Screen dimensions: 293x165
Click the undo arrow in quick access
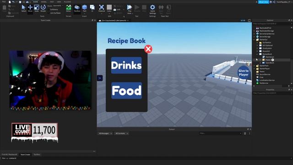(13, 2)
